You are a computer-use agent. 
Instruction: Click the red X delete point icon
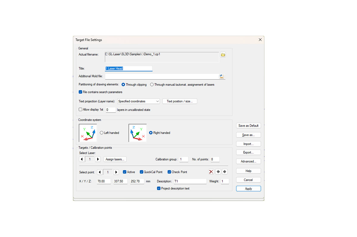[211, 172]
